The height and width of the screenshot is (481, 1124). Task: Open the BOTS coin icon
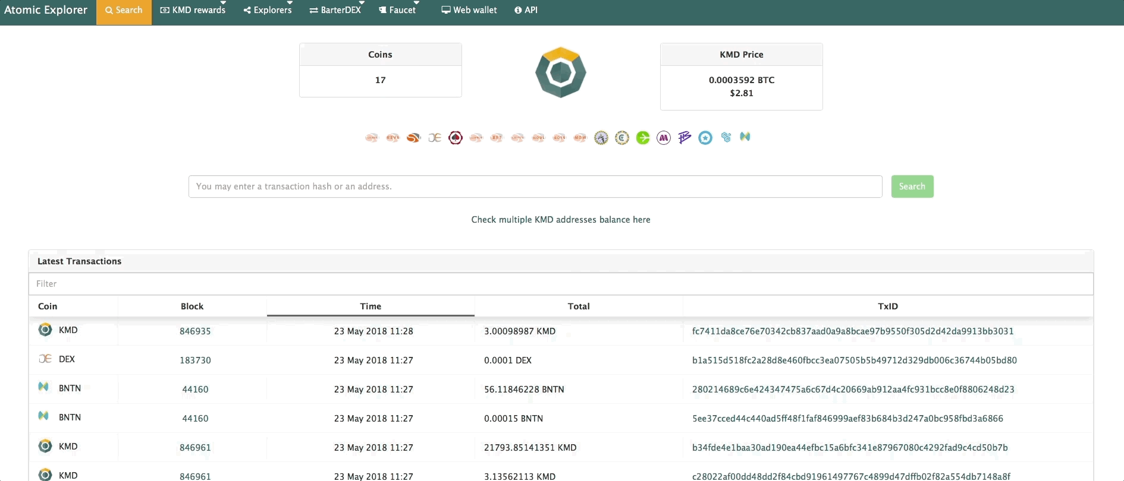point(559,138)
